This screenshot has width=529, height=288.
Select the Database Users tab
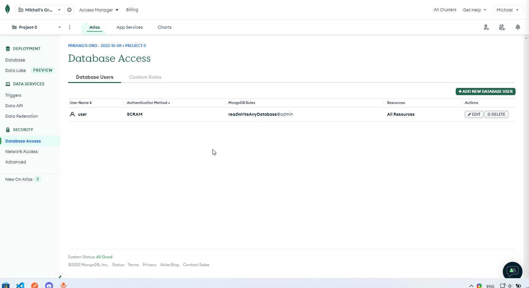pyautogui.click(x=95, y=77)
